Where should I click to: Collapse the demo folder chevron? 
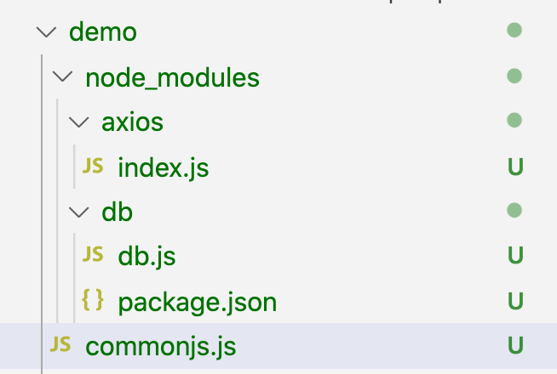coord(45,33)
